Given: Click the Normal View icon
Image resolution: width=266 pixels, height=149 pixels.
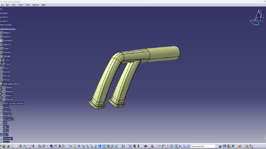Looking at the screenshot, I should (96, 146).
